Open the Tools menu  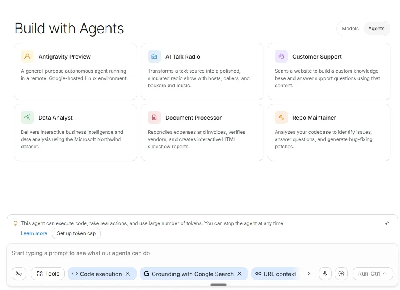coord(48,274)
